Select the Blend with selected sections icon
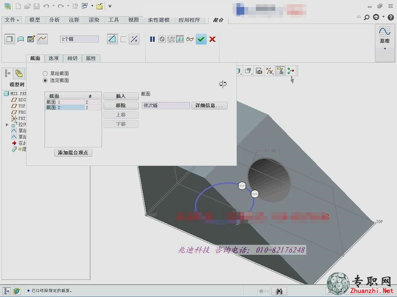 pos(42,39)
